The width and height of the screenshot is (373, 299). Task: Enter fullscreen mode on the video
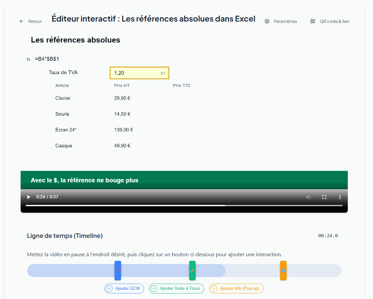[324, 197]
